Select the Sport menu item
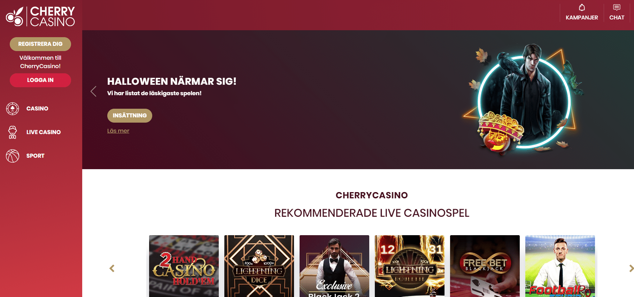634x297 pixels. click(x=35, y=156)
